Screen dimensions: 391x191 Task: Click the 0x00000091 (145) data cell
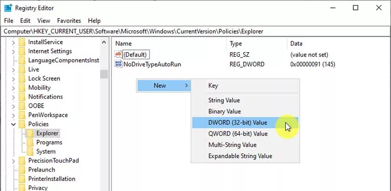[x=313, y=64]
